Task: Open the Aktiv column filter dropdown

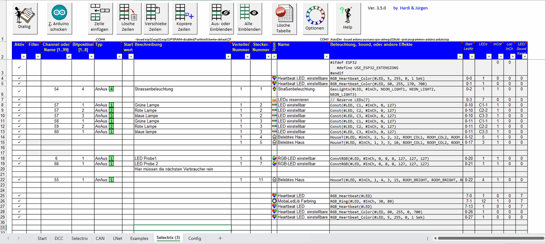Action: click(x=24, y=57)
